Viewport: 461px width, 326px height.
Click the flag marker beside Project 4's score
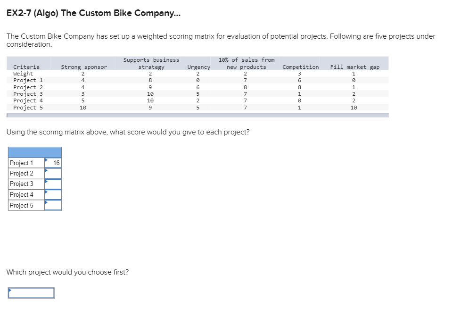(46, 192)
